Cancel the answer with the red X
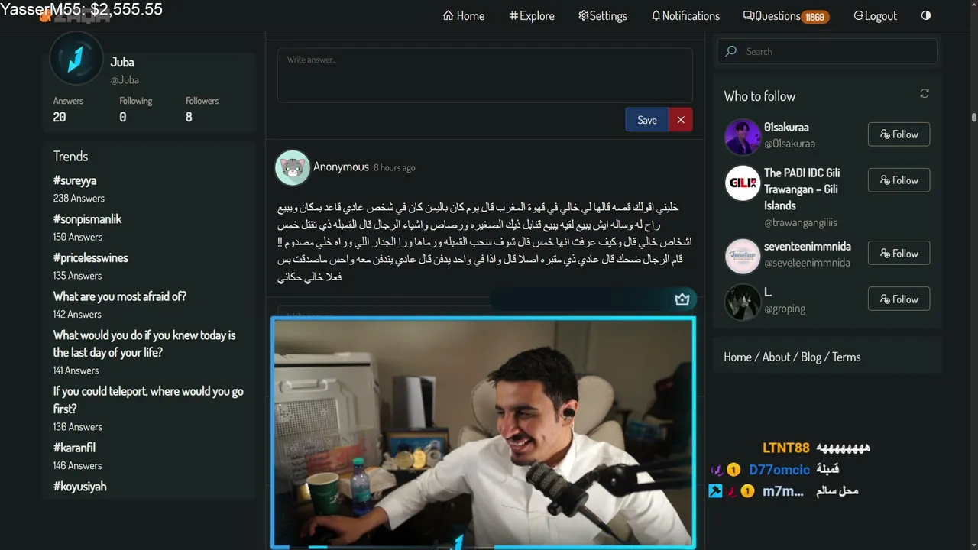The height and width of the screenshot is (550, 978). coord(680,120)
